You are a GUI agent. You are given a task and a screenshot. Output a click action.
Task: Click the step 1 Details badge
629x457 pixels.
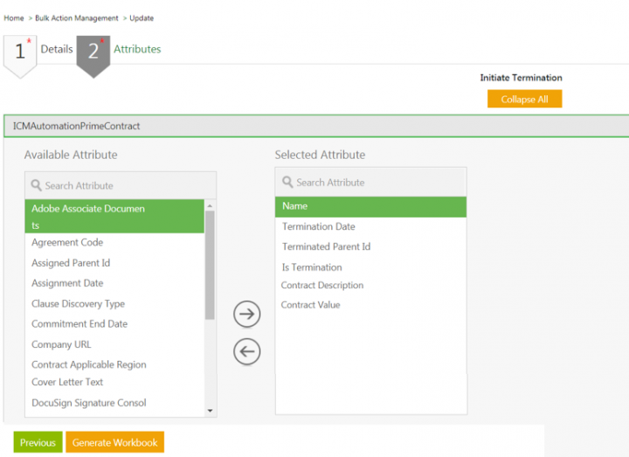click(x=20, y=53)
